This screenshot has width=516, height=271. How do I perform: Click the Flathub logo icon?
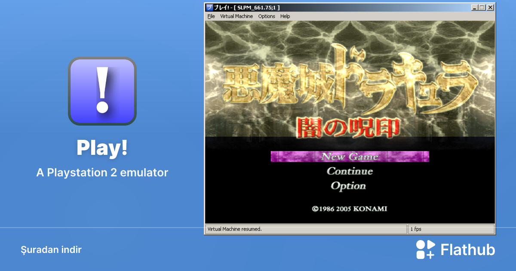pos(425,249)
